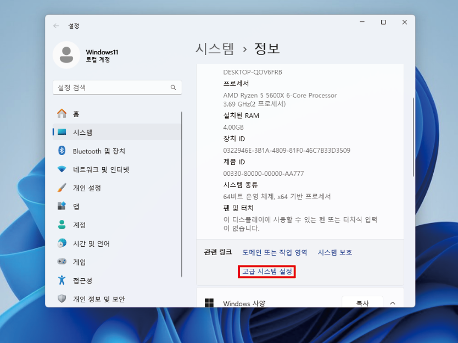Open the 시스템 보호 link
Image resolution: width=458 pixels, height=343 pixels.
(335, 252)
